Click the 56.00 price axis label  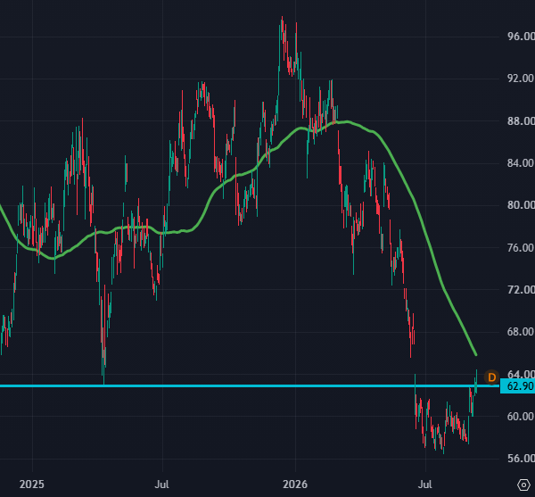pyautogui.click(x=521, y=459)
